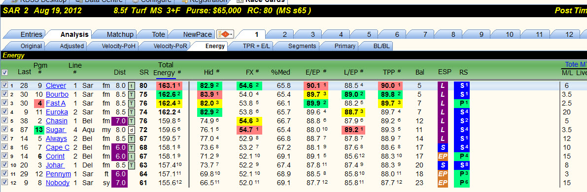Viewport: 587px width, 192px height.
Task: Click M/L odds 20 for Euroka
Action: [x=567, y=112]
